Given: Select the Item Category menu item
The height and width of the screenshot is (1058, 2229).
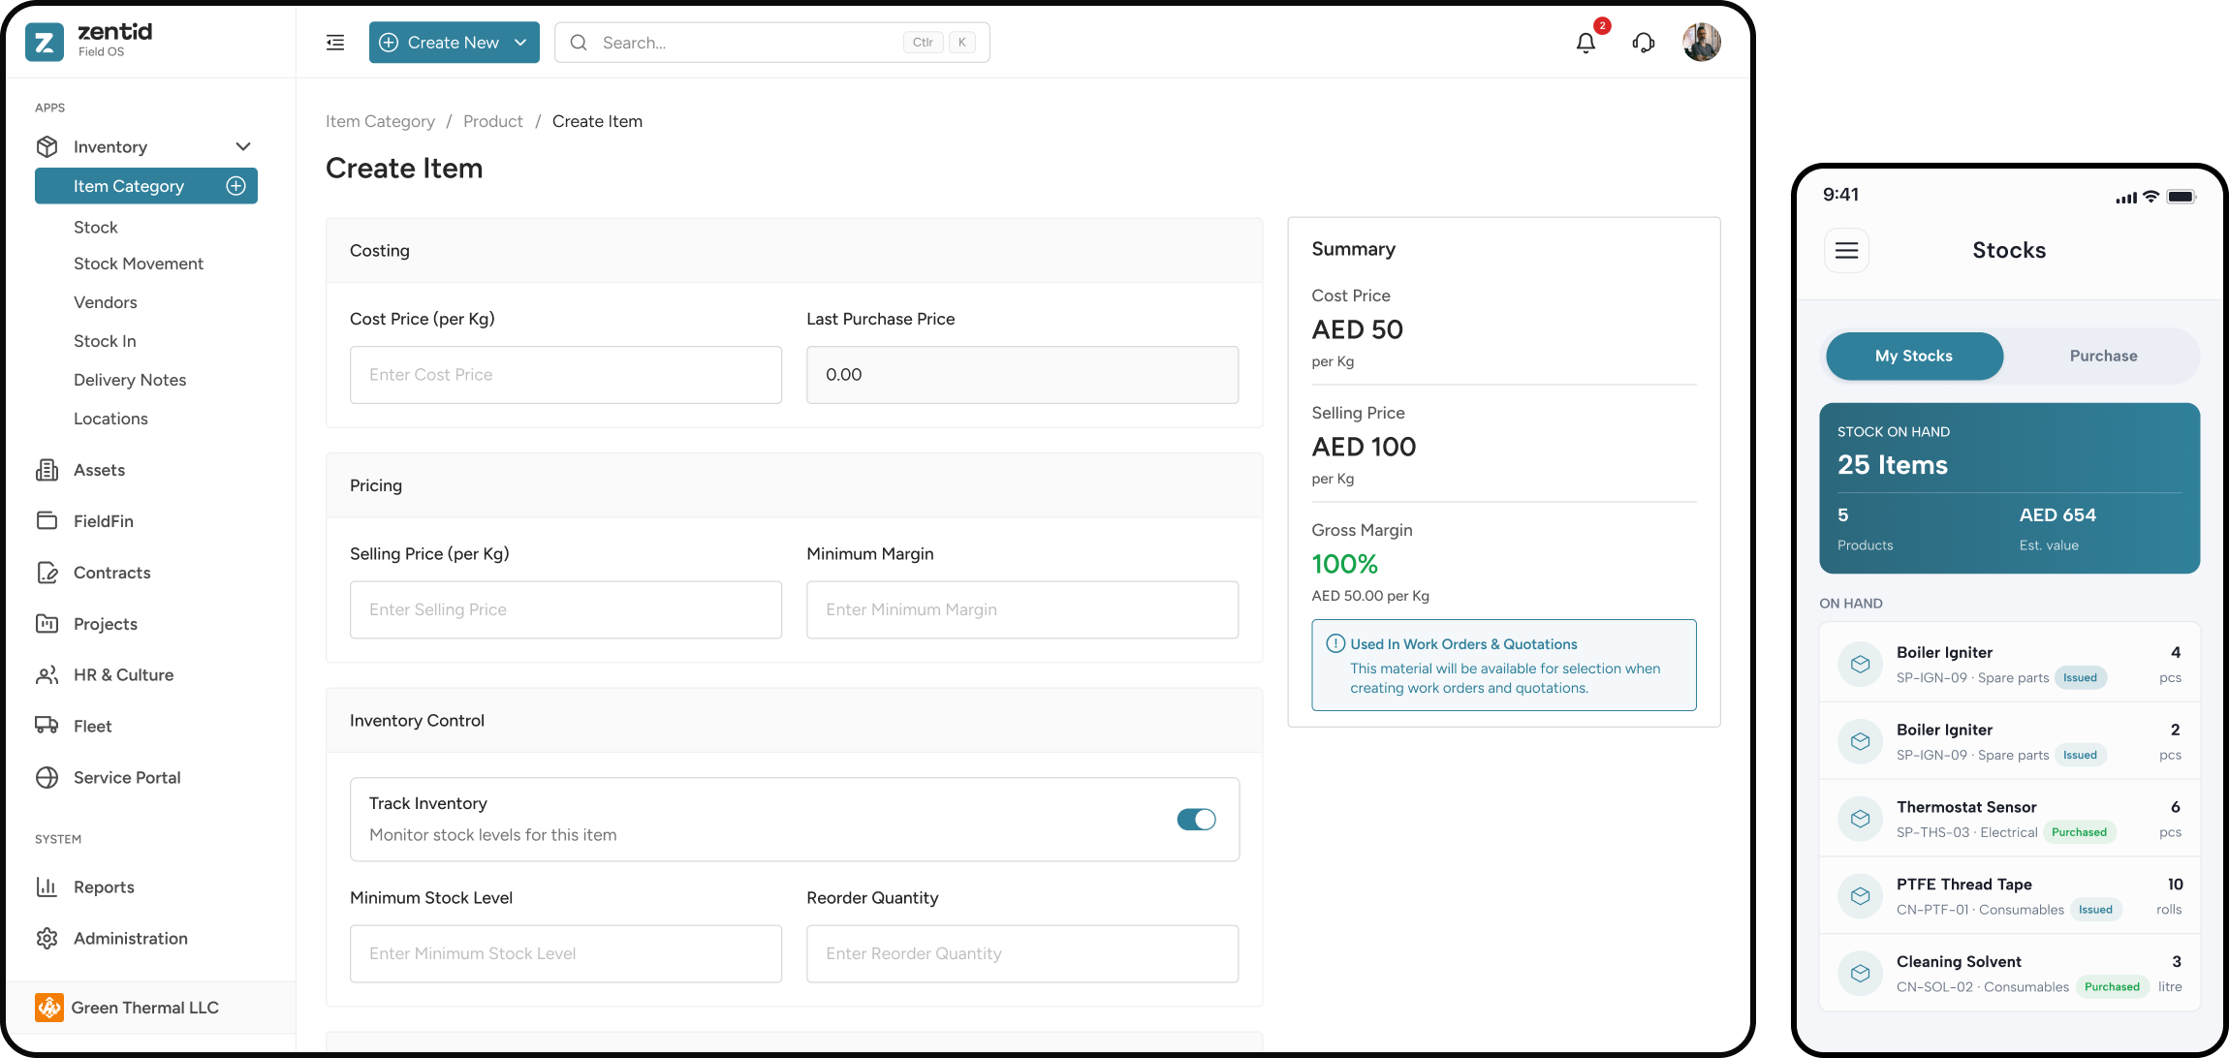Looking at the screenshot, I should (x=146, y=186).
